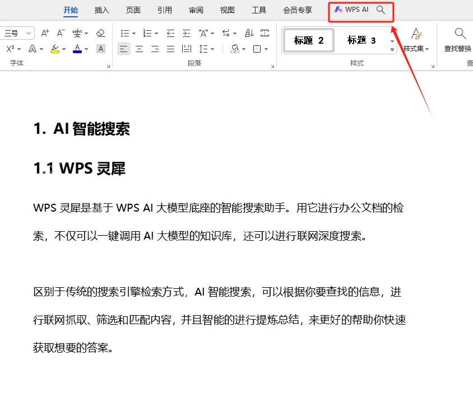This screenshot has height=398, width=473.
Task: Open the 样式 styles dialog launcher
Action: (433, 66)
